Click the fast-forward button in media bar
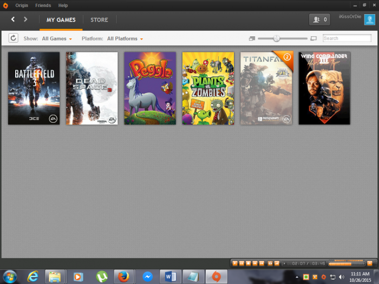This screenshot has height=284, width=379. click(x=262, y=263)
